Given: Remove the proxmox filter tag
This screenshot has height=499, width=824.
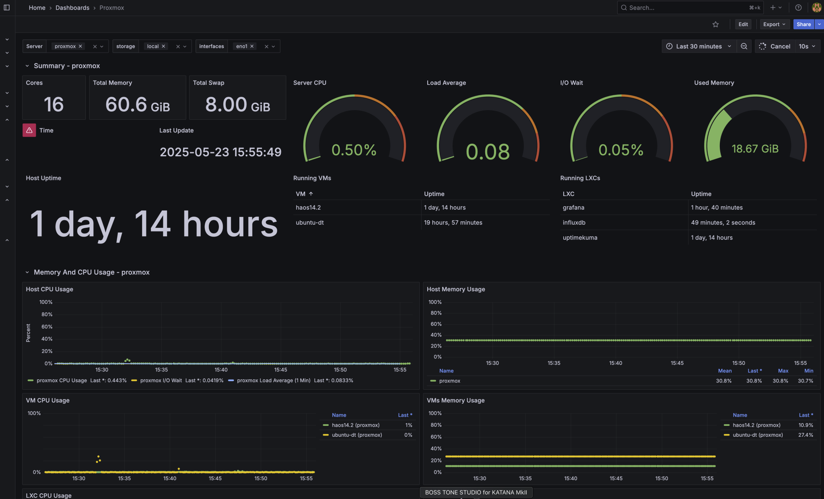Looking at the screenshot, I should coord(80,46).
